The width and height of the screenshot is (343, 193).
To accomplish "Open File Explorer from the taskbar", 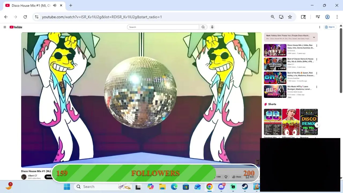I will [x=162, y=187].
